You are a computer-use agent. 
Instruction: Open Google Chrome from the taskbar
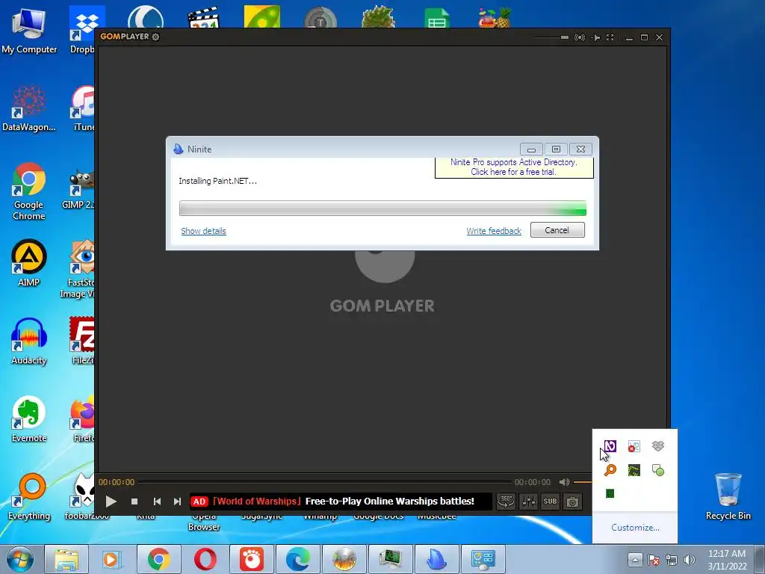(159, 559)
